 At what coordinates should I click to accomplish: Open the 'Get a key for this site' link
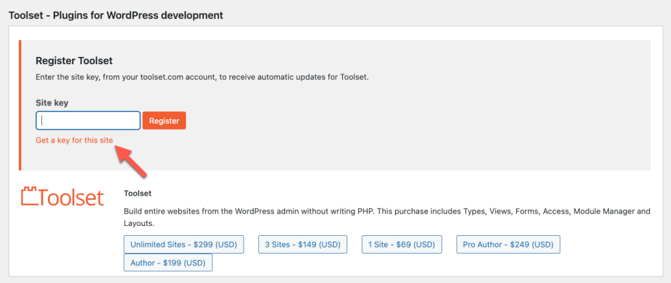(75, 140)
